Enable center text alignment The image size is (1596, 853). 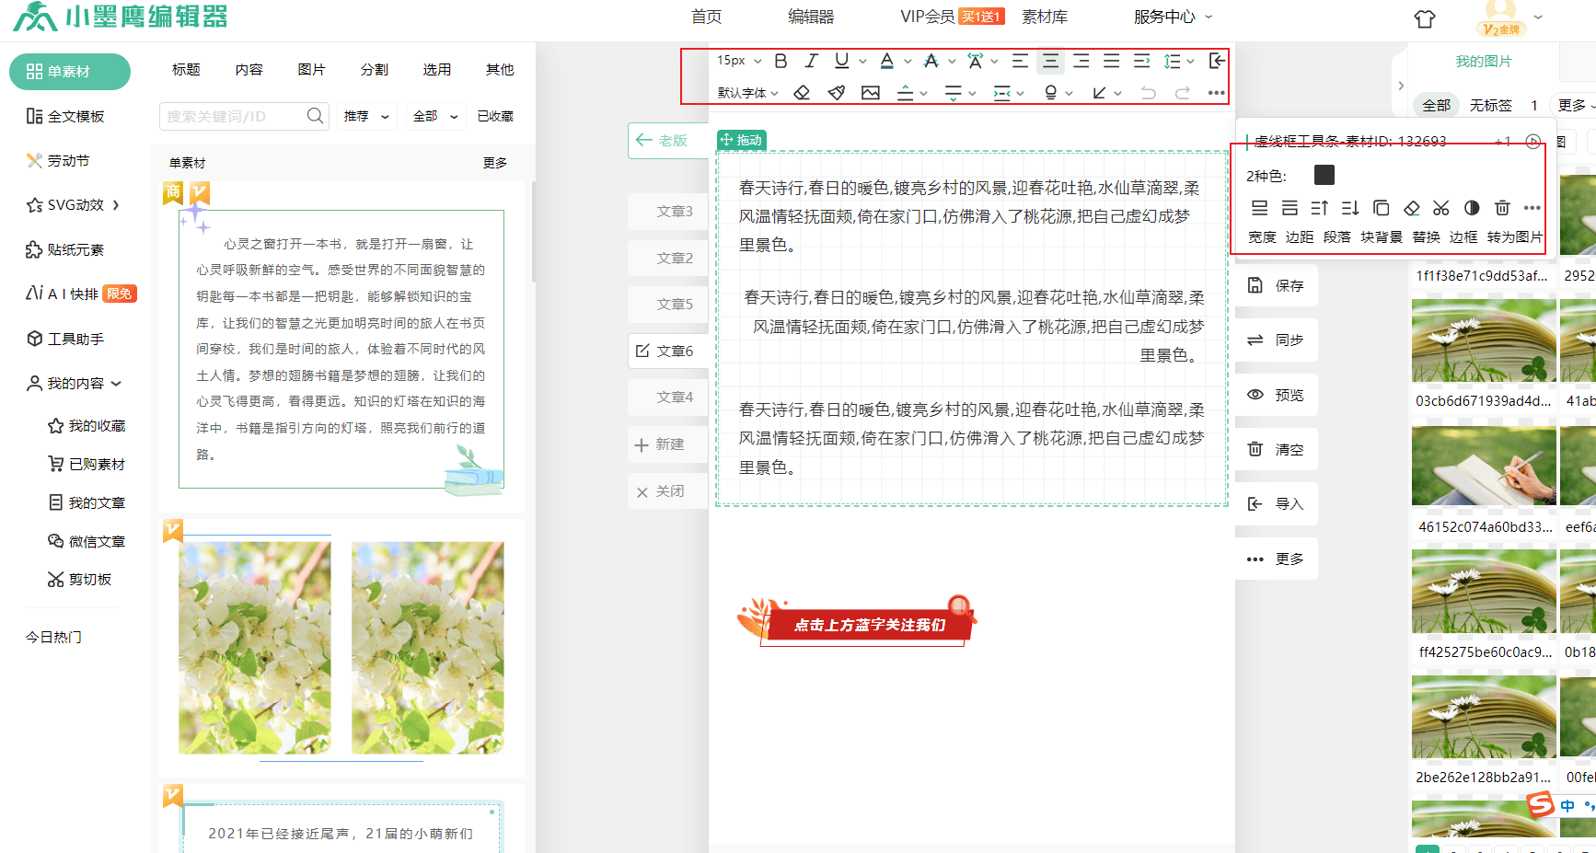[1050, 61]
